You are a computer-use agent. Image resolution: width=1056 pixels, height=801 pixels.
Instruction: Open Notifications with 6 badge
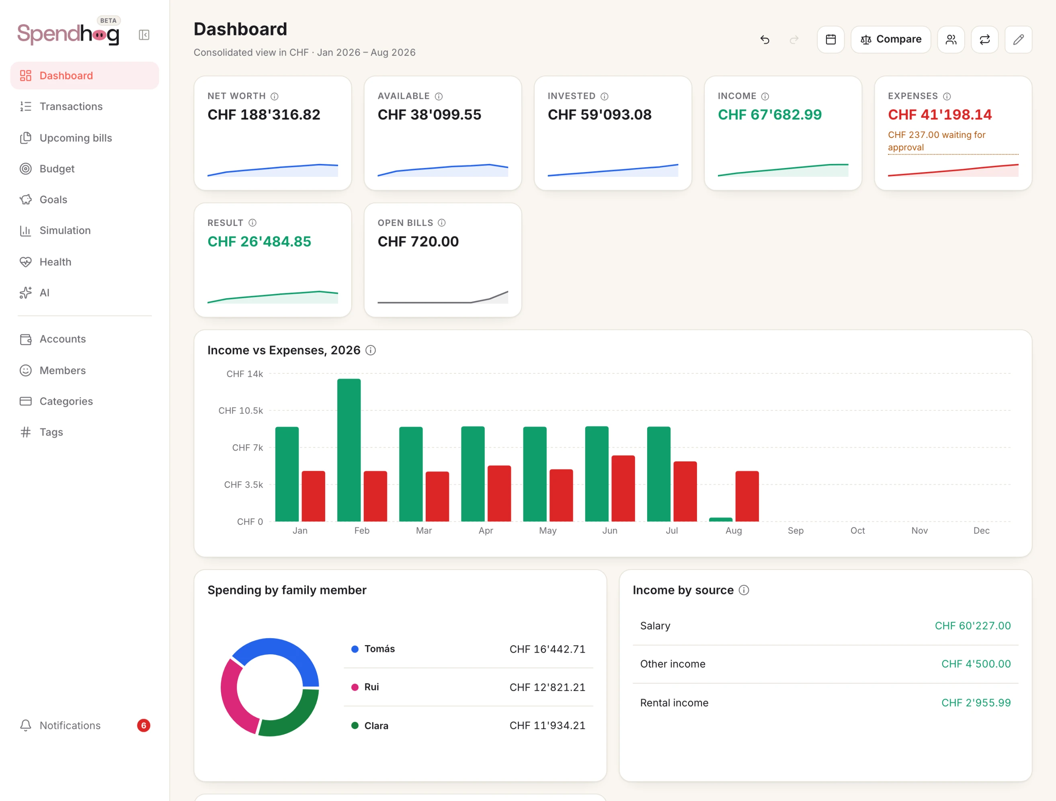point(84,725)
